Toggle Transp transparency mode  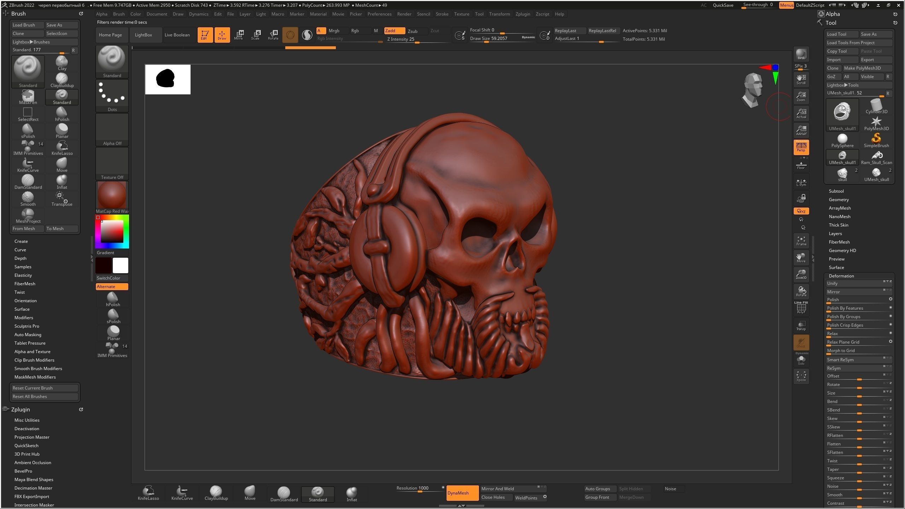click(x=801, y=325)
